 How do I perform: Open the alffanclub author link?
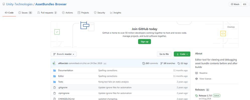click(62, 63)
